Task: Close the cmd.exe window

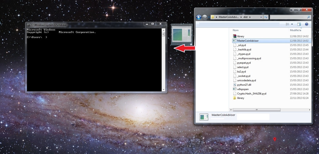Action: coord(161,24)
